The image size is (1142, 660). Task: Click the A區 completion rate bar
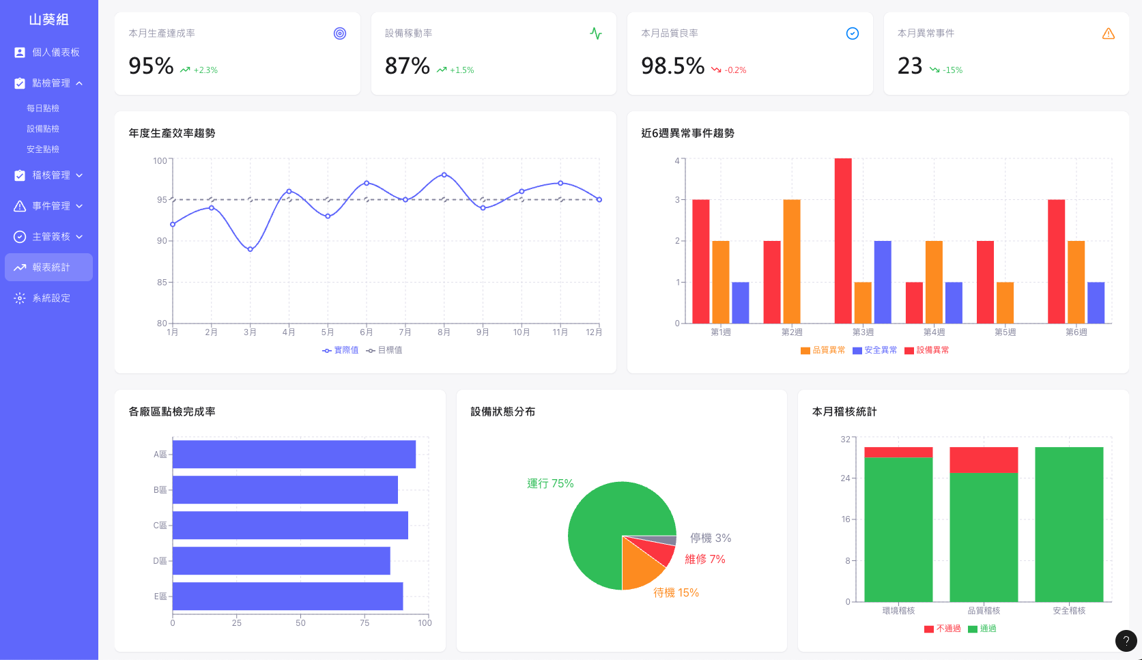coord(294,455)
